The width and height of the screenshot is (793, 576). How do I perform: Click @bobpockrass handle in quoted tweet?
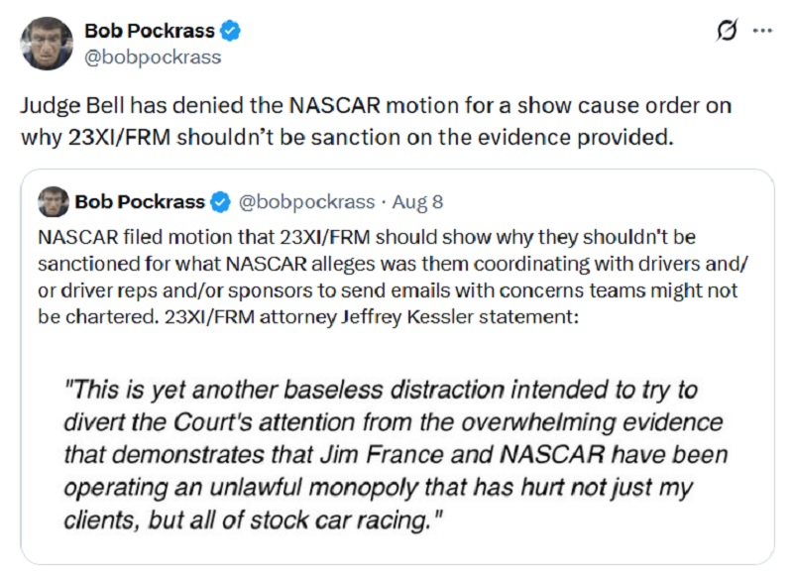[x=306, y=202]
